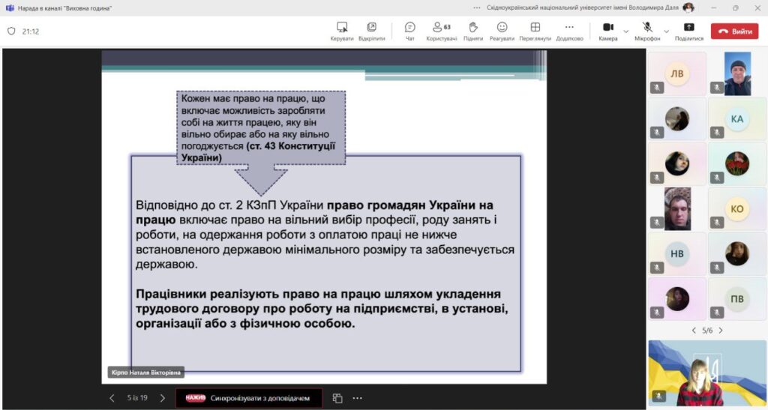This screenshot has width=768, height=410.
Task: Expand camera options arrow beside Камера
Action: point(625,31)
